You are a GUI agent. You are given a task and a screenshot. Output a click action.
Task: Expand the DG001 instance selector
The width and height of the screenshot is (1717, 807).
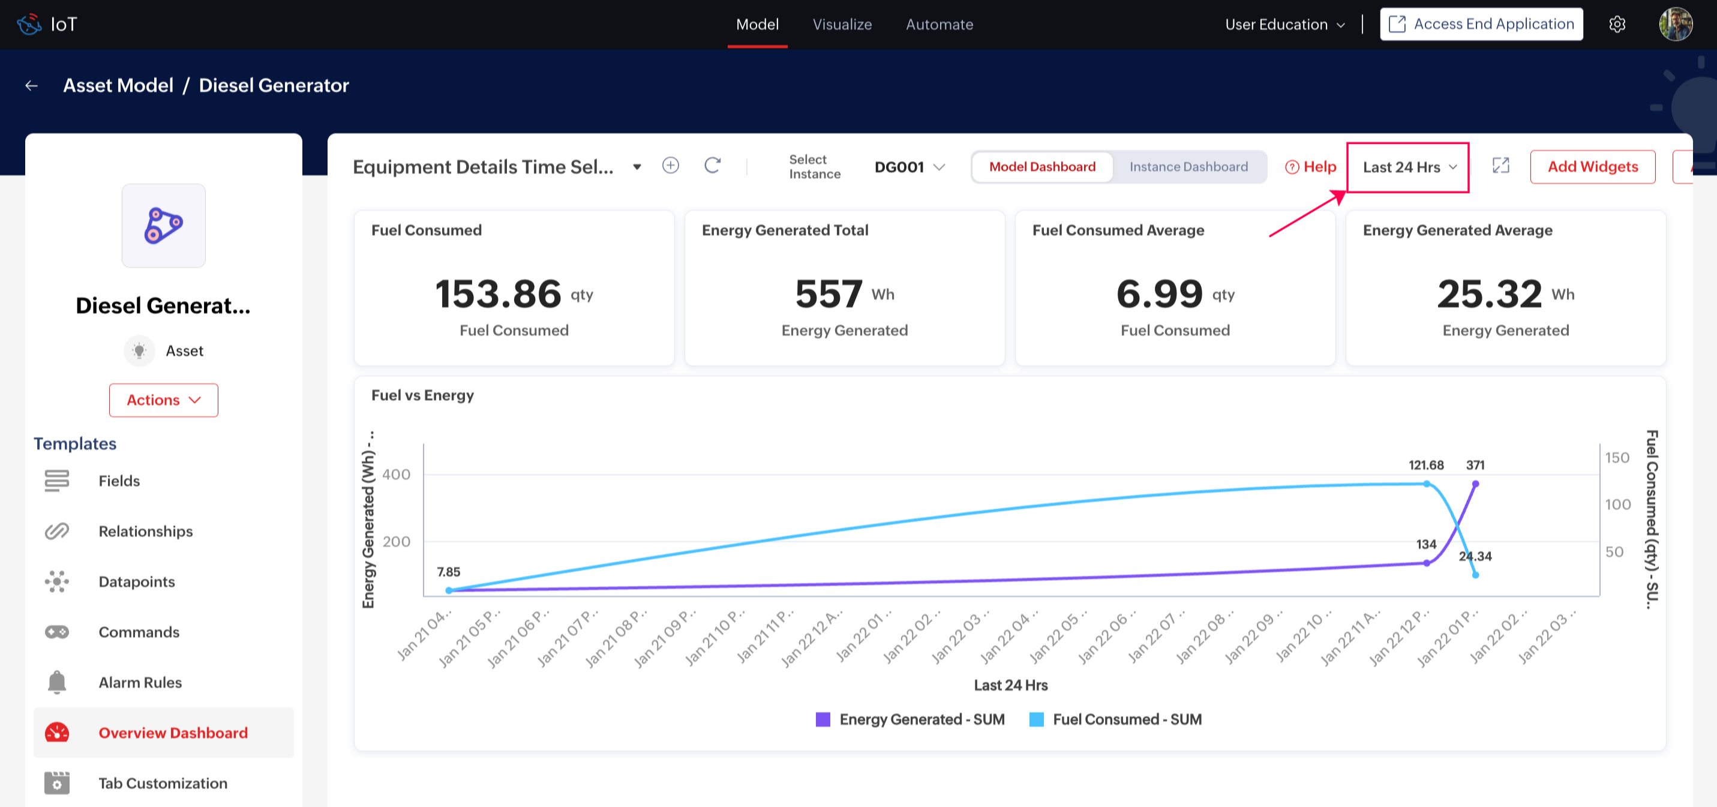click(x=909, y=167)
